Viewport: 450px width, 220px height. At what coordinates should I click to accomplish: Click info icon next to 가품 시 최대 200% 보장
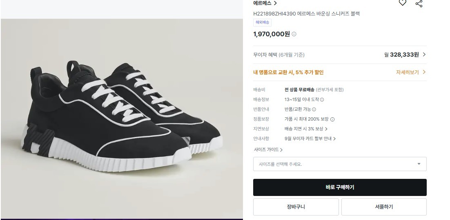tap(332, 119)
